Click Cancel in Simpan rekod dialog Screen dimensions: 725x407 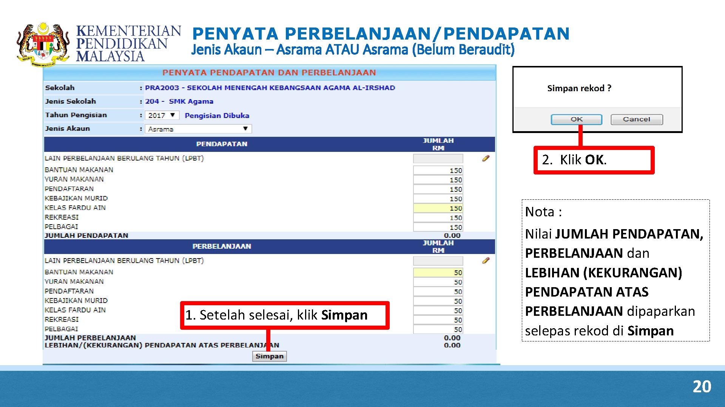pos(636,119)
